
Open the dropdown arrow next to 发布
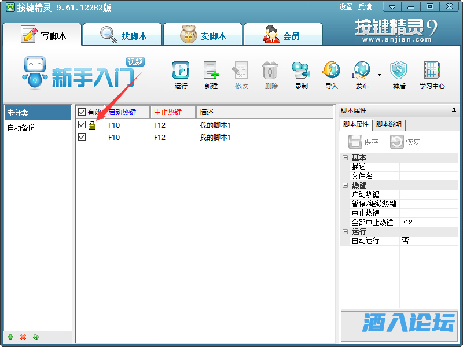[379, 75]
